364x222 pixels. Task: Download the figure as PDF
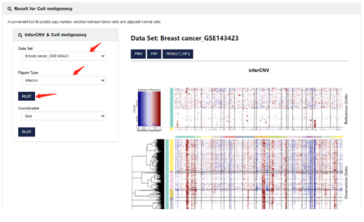154,54
